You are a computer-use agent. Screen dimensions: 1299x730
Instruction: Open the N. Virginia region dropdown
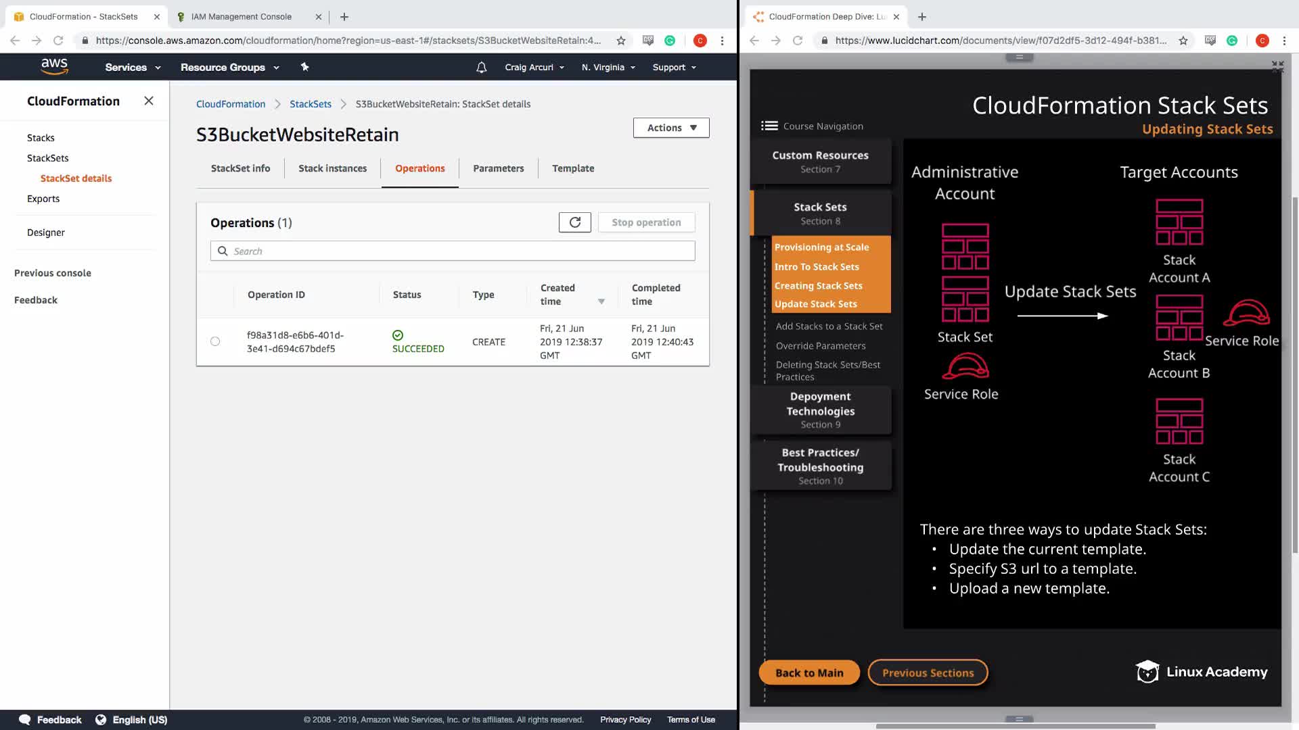608,67
